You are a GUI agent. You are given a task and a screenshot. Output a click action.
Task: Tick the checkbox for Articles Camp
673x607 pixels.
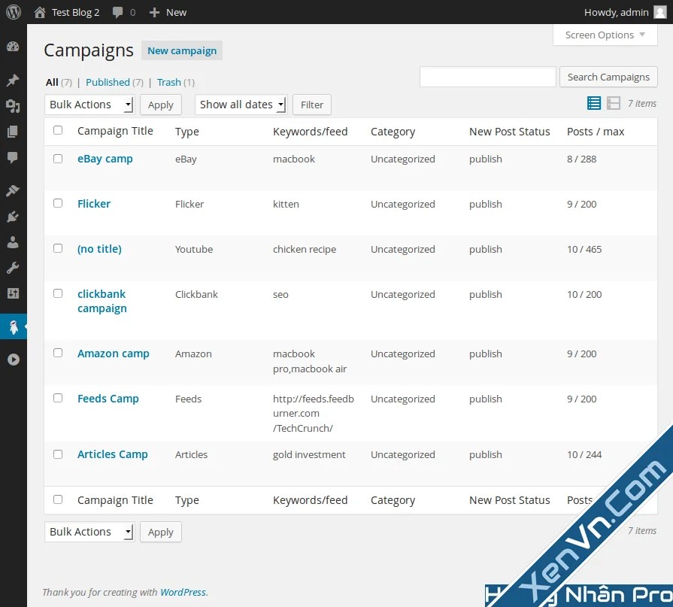[x=58, y=454]
